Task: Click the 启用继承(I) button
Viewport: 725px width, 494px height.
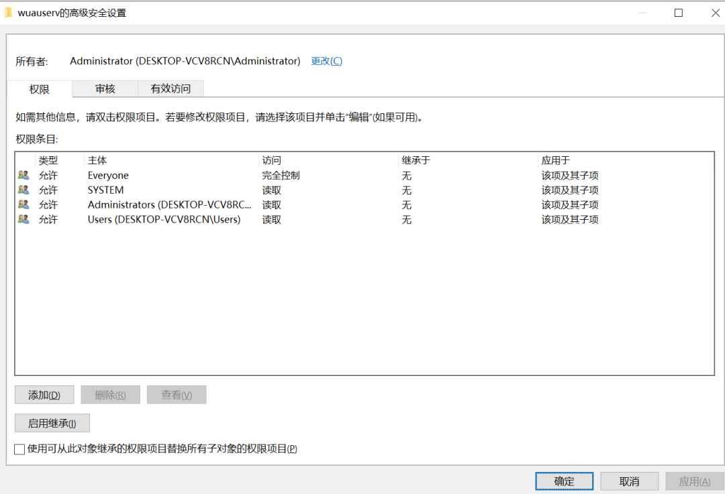Action: [x=52, y=424]
